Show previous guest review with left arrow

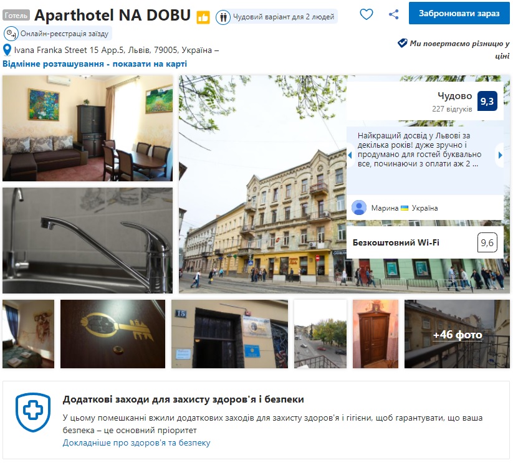(350, 155)
